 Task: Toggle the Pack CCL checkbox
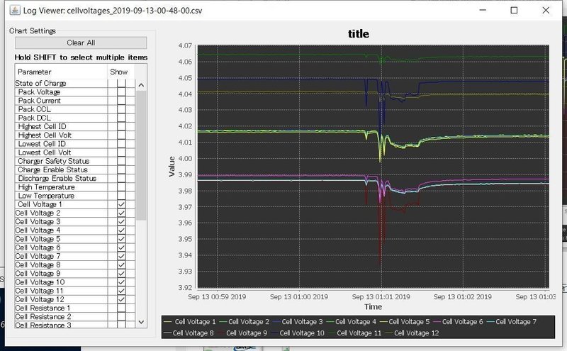point(121,109)
